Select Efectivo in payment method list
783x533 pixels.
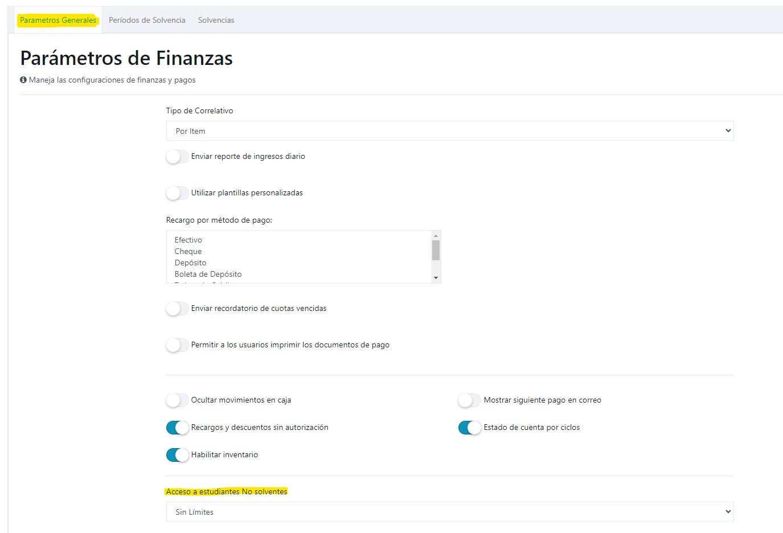point(299,240)
